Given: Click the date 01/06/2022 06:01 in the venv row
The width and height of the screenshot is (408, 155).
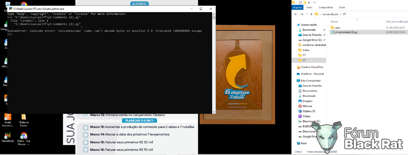Looking at the screenshot, I should (x=395, y=27).
